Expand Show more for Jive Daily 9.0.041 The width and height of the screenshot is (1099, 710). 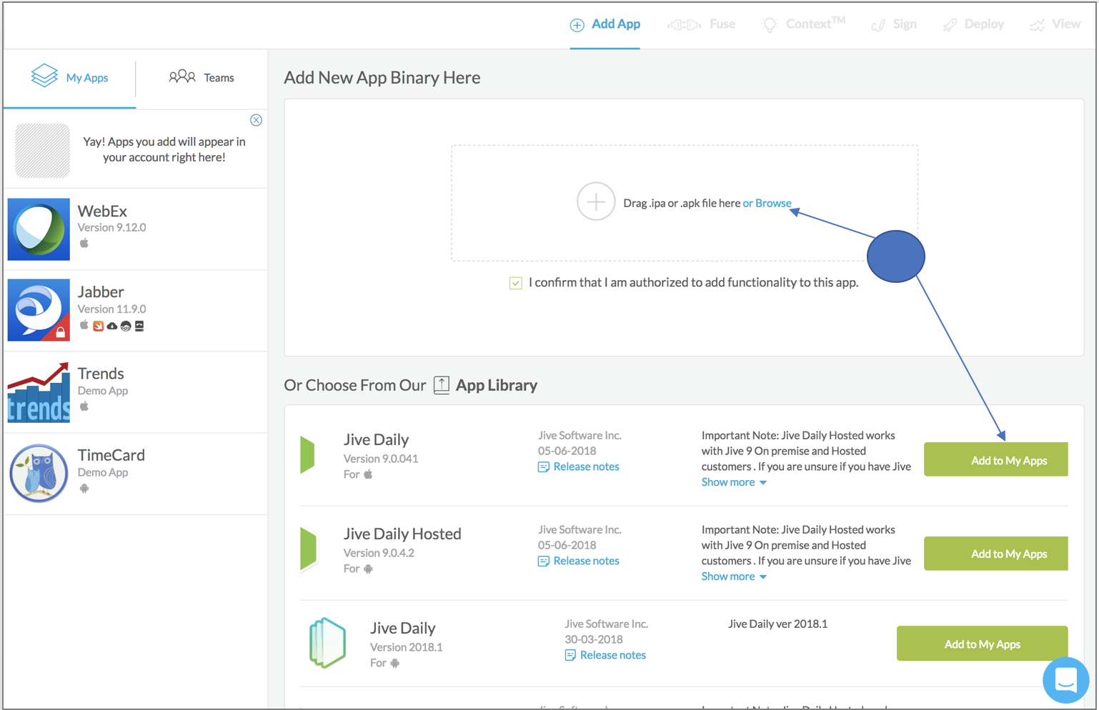734,482
